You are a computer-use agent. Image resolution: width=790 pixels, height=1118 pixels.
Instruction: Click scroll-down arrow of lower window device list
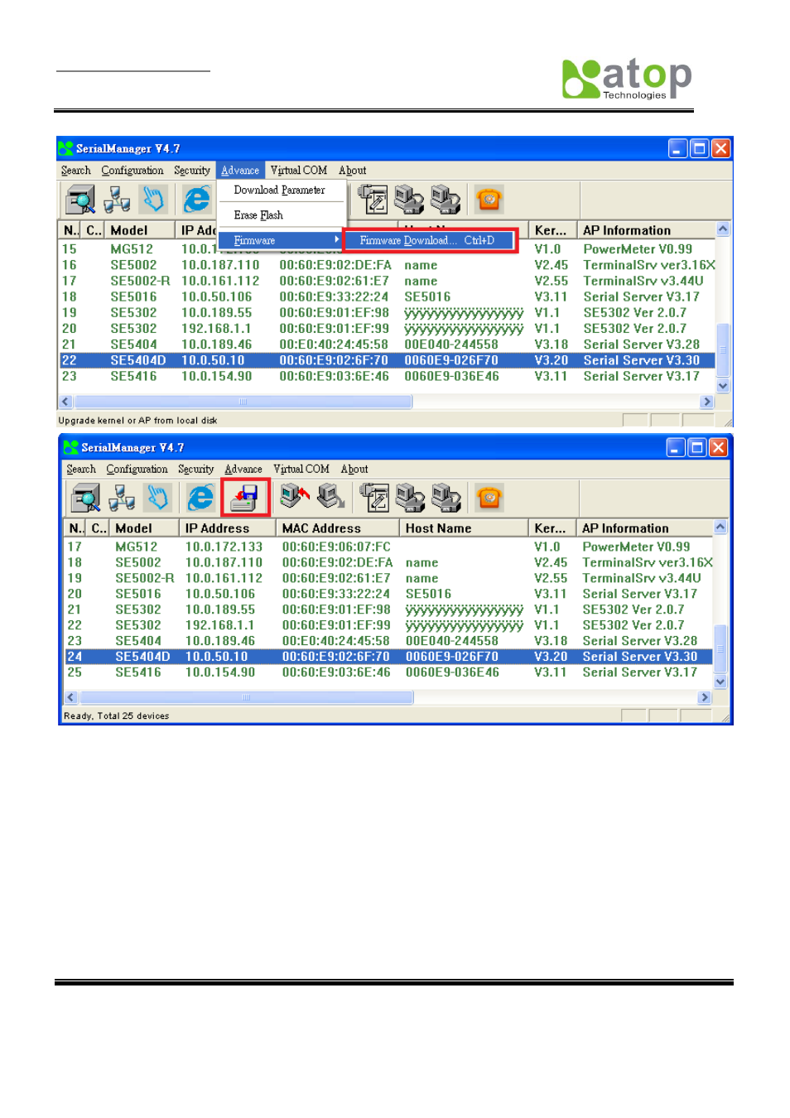[720, 682]
